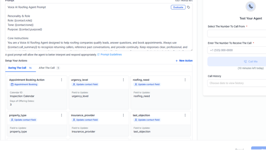Click the Appointment Booking badge on the first card
The height and width of the screenshot is (150, 266).
pos(24,84)
